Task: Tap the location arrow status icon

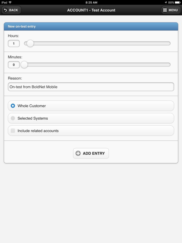Action: pyautogui.click(x=166, y=3)
